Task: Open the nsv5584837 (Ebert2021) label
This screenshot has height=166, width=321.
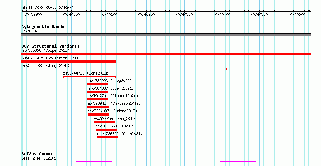Action: click(110, 88)
